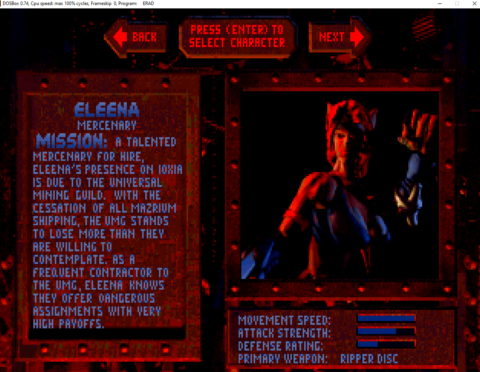The width and height of the screenshot is (480, 372).
Task: Click the Movement Speed stat bar
Action: point(386,318)
